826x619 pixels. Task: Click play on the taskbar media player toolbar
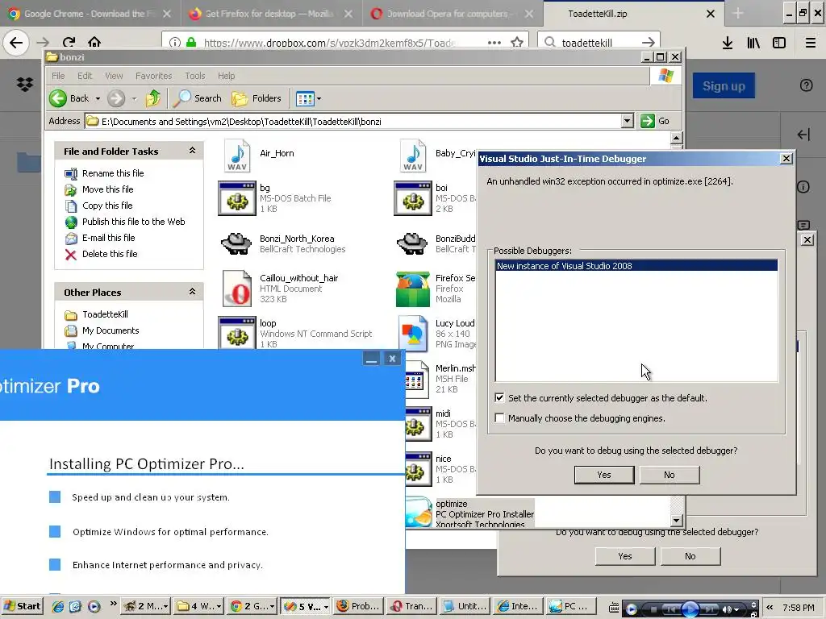coord(690,609)
